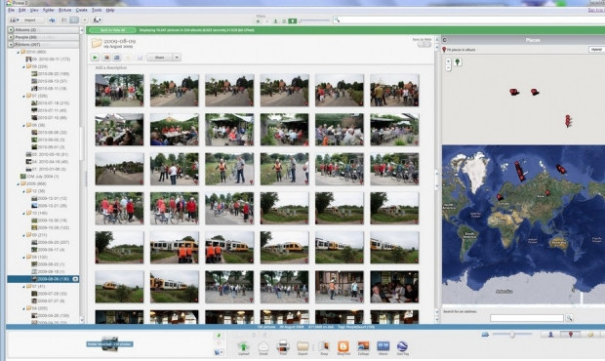605x361 pixels.
Task: Open the File menu
Action: point(11,10)
